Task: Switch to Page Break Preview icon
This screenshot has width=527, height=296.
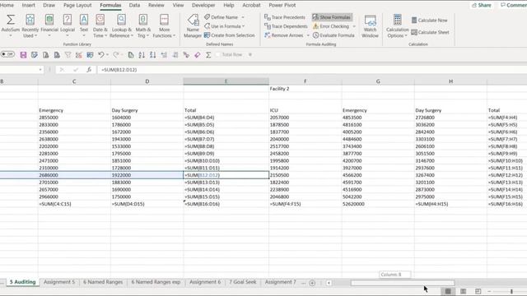Action: coord(478,291)
